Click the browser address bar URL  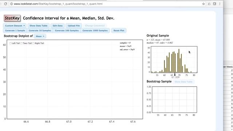[x=58, y=4]
